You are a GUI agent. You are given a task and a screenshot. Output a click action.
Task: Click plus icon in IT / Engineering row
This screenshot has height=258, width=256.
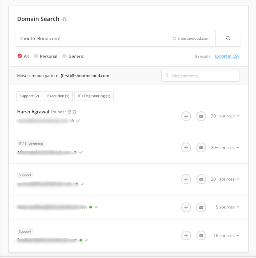pos(186,148)
